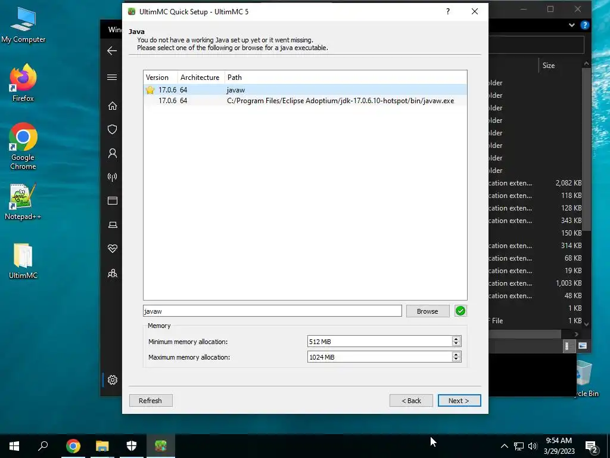610x458 pixels.
Task: Show hidden tray icons chevron
Action: point(504,446)
